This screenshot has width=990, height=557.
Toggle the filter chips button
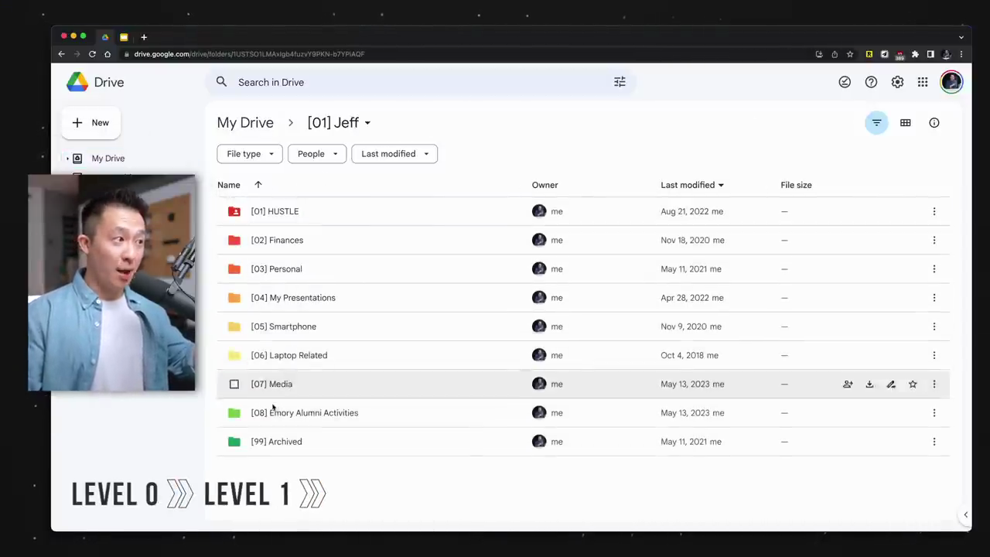876,122
